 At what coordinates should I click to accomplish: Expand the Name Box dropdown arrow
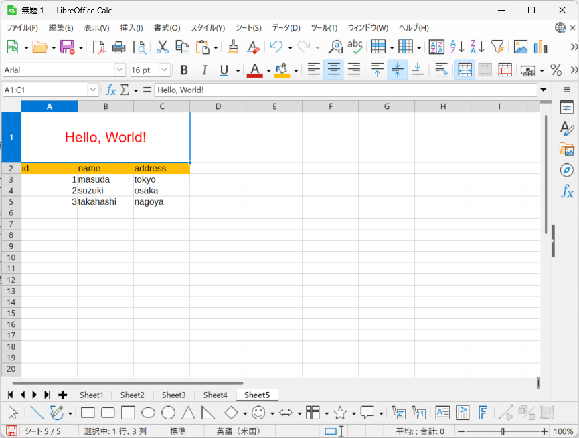click(93, 90)
